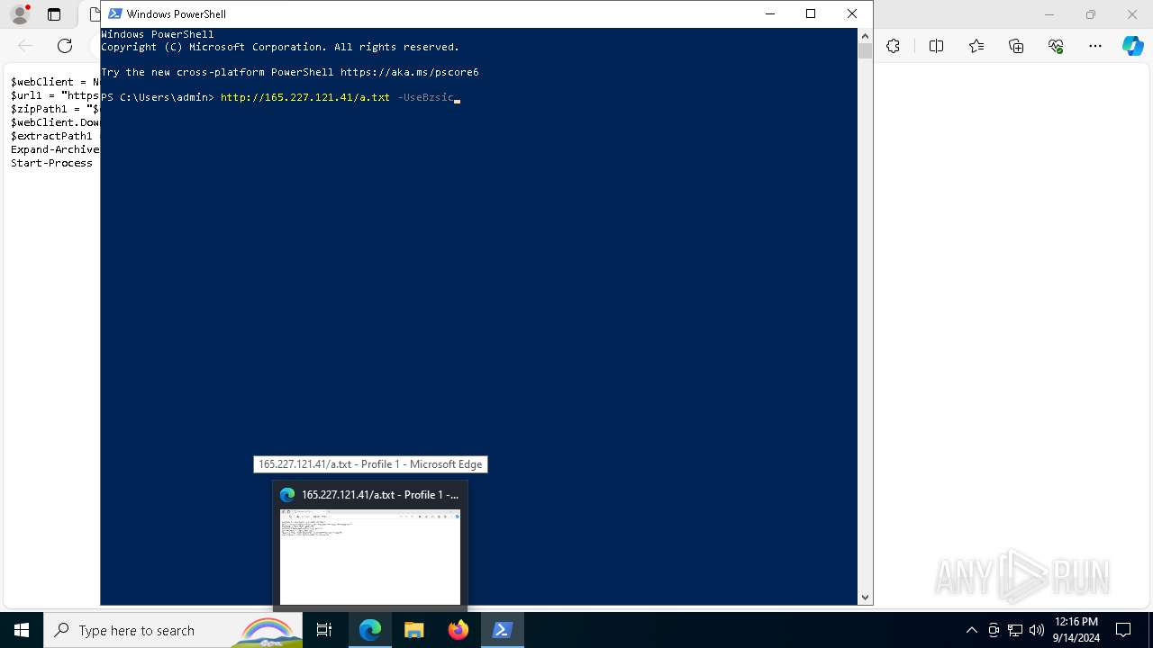Click the $zipPath1 line in Edge page
The image size is (1153, 648).
(55, 109)
